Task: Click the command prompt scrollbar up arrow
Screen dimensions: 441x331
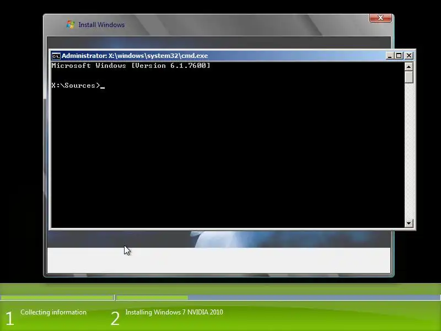Action: (x=408, y=67)
